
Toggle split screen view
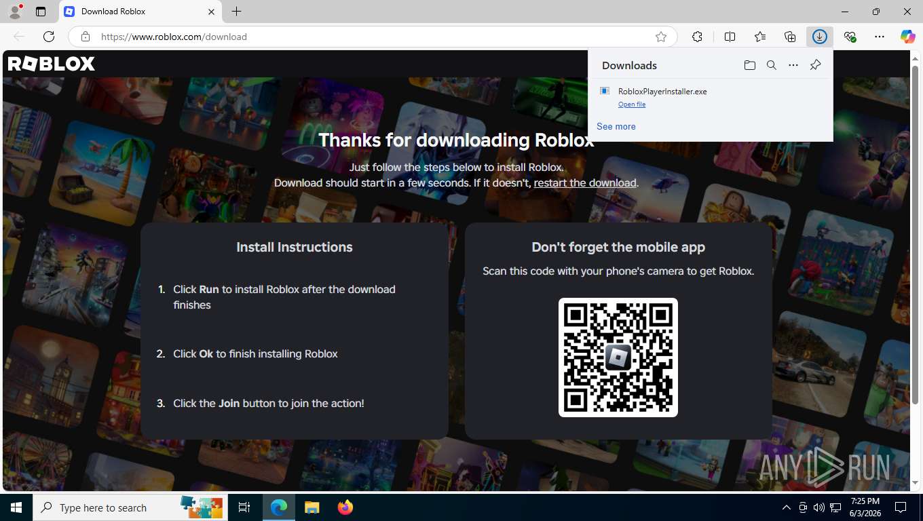pyautogui.click(x=730, y=37)
